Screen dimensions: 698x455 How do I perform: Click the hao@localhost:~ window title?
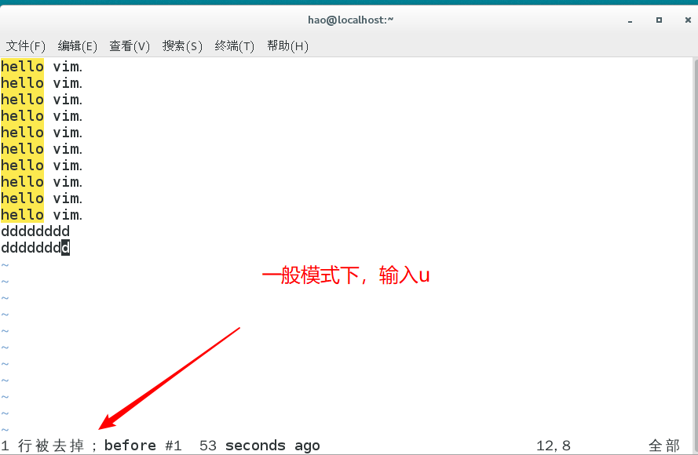pos(350,20)
